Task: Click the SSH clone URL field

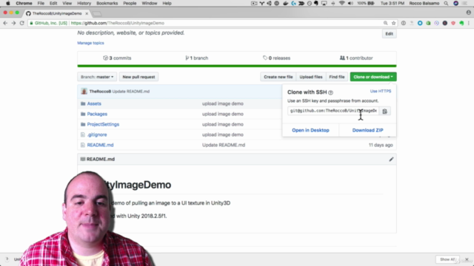Action: (x=333, y=111)
